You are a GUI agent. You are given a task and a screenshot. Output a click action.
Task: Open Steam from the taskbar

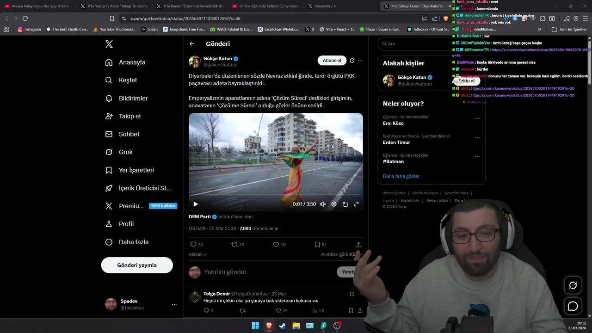[x=282, y=326]
